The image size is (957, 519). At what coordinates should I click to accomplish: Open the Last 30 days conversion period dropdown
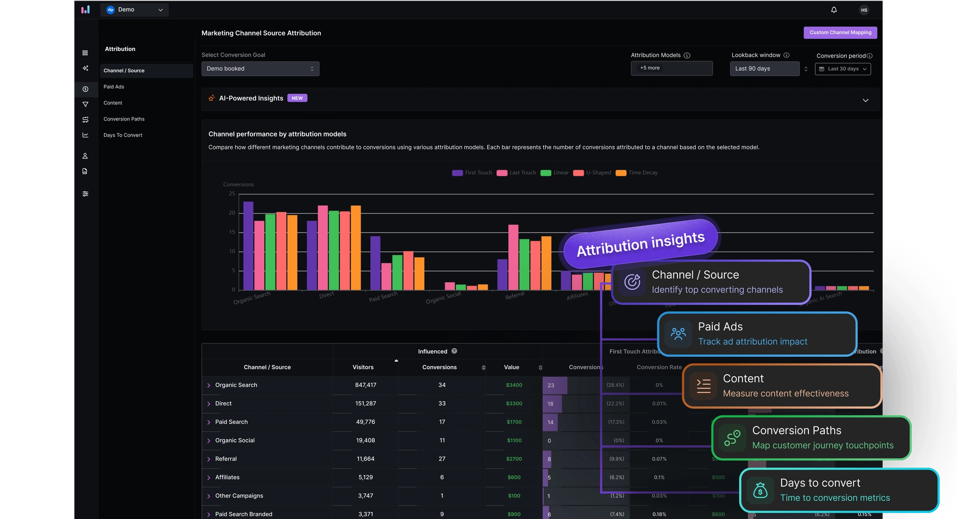(x=843, y=69)
